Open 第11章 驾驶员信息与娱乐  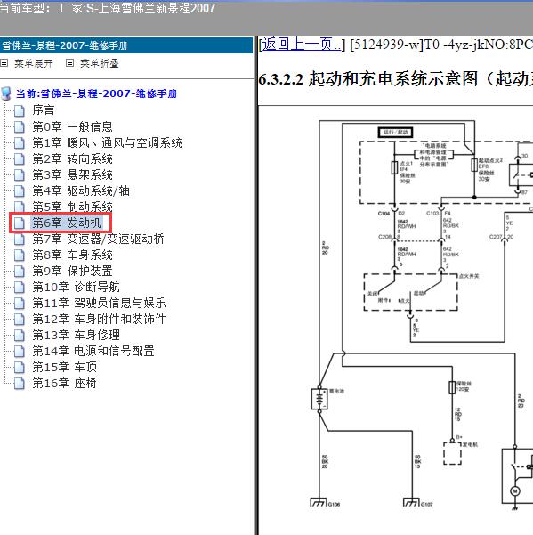pyautogui.click(x=99, y=303)
